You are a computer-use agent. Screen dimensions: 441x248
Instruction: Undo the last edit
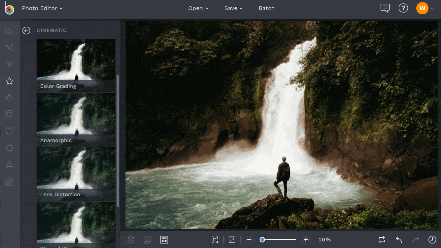399,240
